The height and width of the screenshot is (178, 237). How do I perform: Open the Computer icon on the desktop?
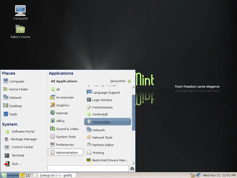pyautogui.click(x=20, y=12)
